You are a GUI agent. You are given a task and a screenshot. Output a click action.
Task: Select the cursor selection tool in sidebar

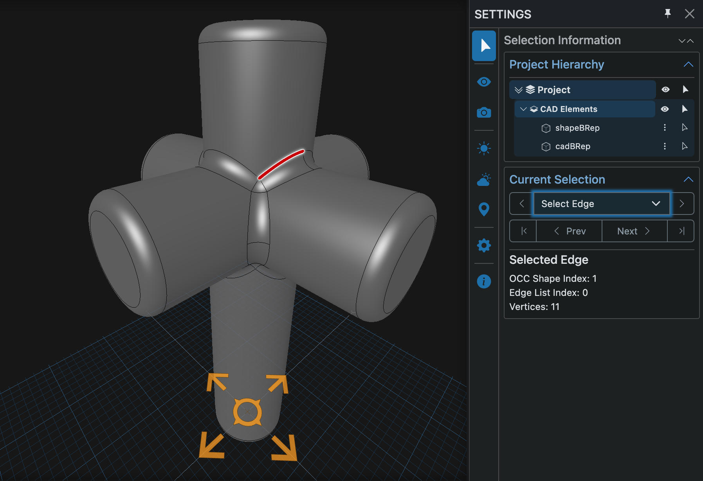[x=484, y=46]
